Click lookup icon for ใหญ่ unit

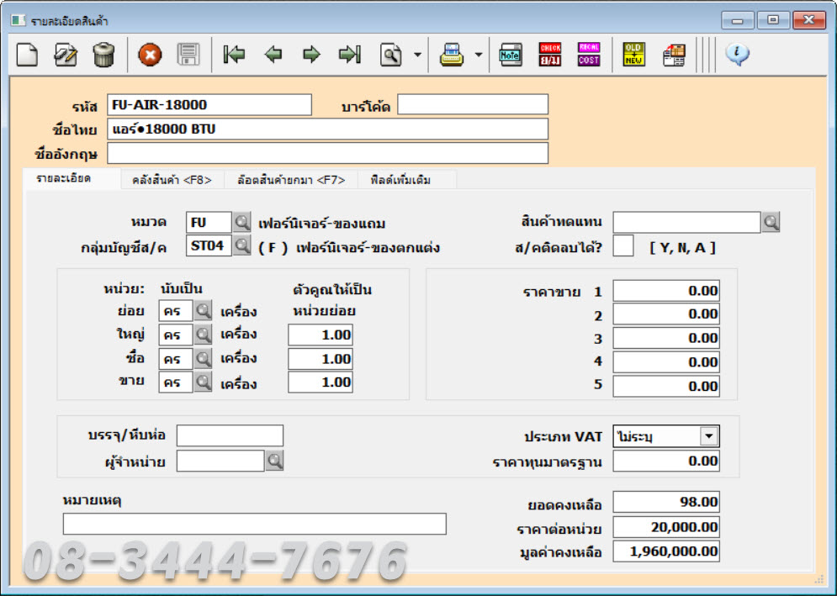203,335
